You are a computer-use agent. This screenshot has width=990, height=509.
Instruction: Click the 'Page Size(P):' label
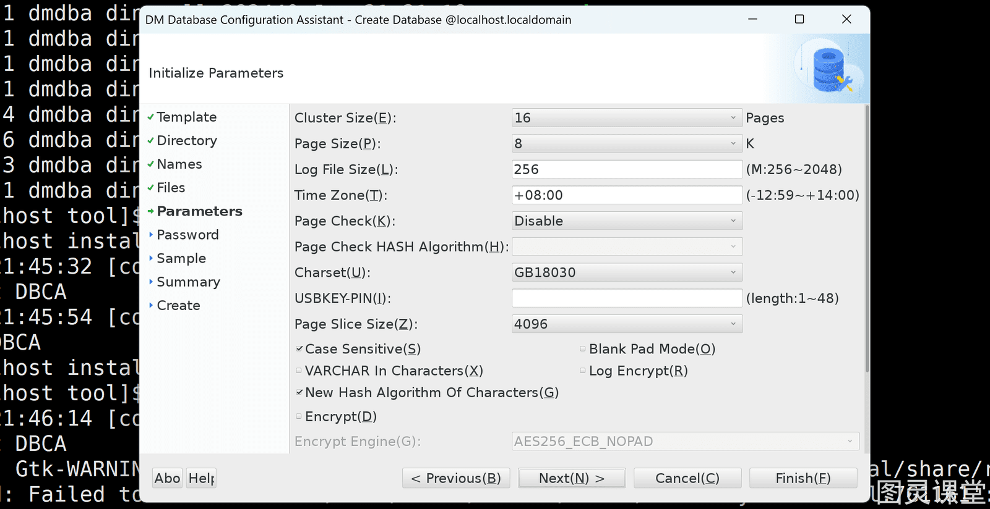[338, 143]
